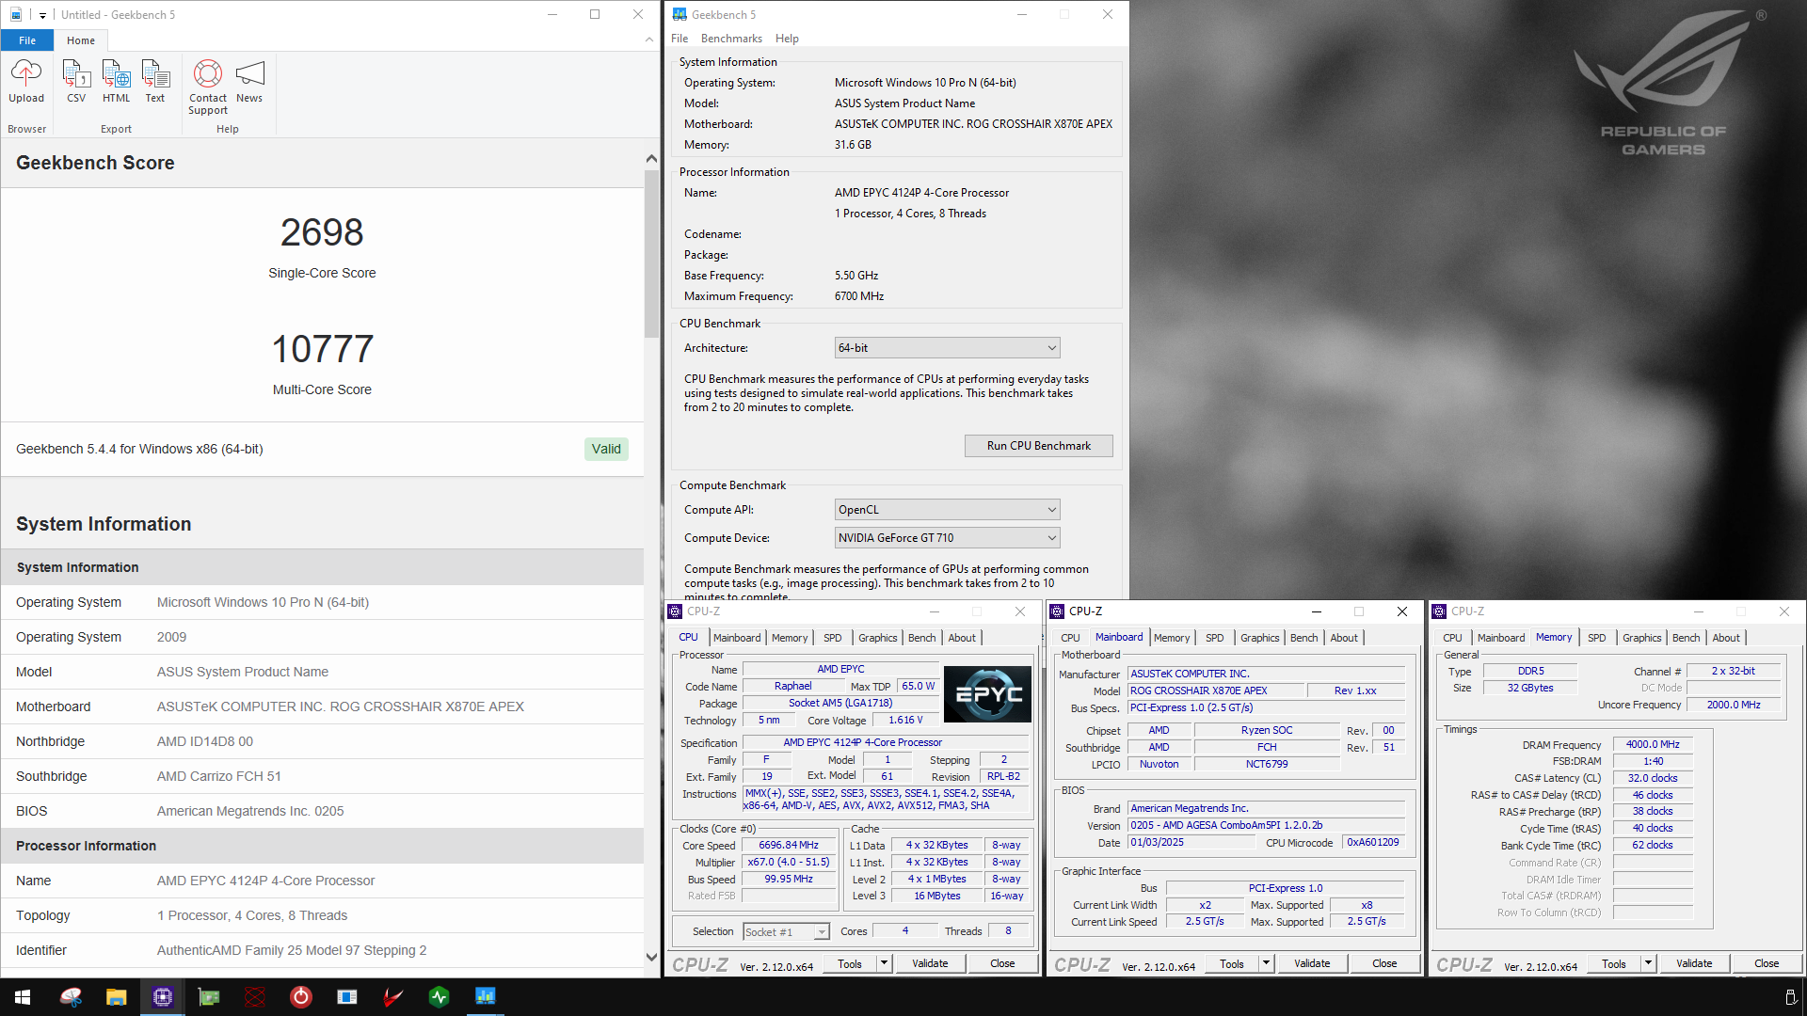Click Multi-Core Score 10777
The width and height of the screenshot is (1807, 1016).
(x=322, y=349)
